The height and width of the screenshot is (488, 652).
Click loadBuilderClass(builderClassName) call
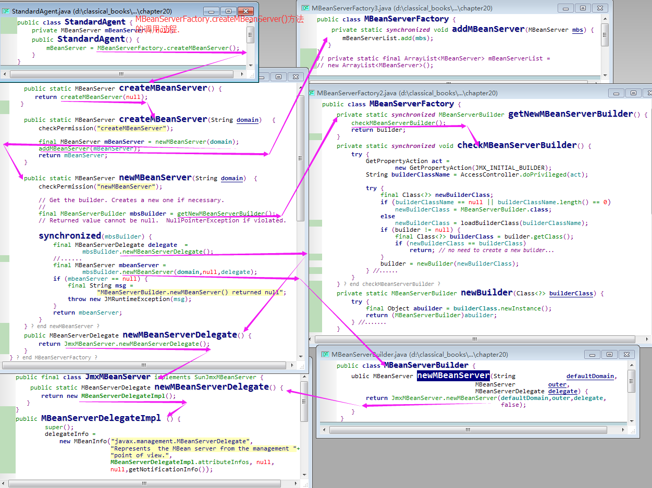tap(518, 223)
